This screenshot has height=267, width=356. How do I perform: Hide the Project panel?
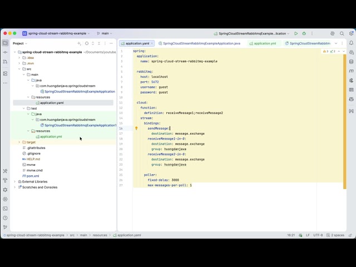pos(111,43)
